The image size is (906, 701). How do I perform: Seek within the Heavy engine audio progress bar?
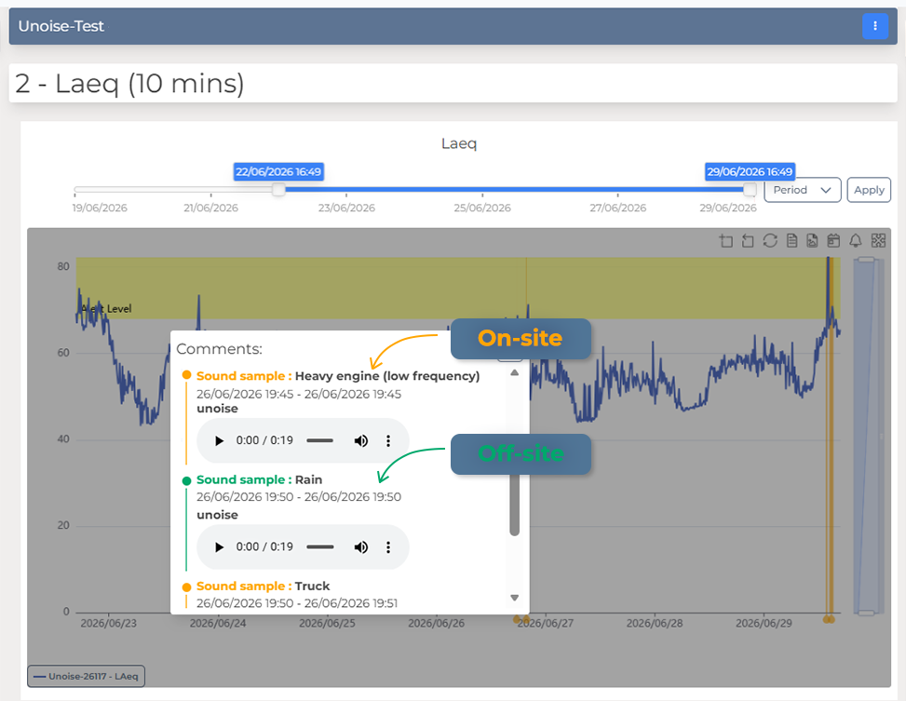[319, 441]
